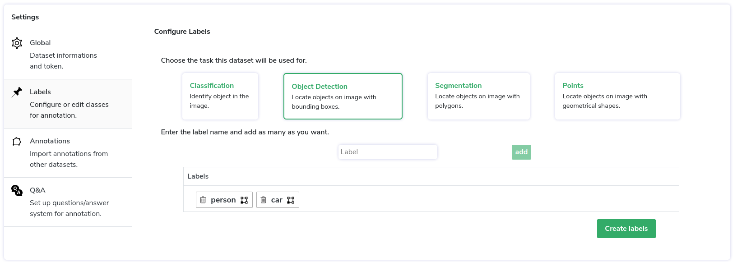Click the Q&A speech bubbles icon

point(17,190)
